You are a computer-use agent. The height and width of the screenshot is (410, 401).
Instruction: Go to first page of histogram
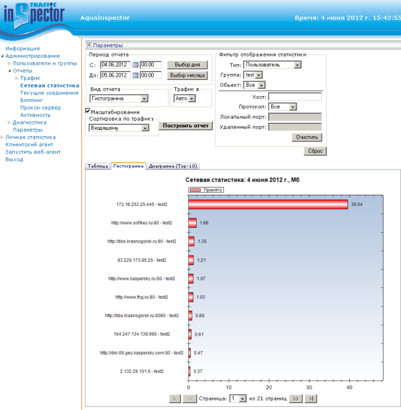(175, 398)
